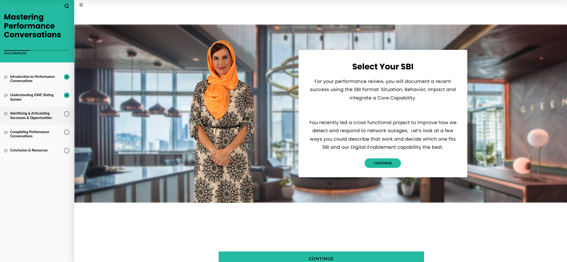
Task: Open Completing Performance Conversations lesson
Action: (x=30, y=134)
